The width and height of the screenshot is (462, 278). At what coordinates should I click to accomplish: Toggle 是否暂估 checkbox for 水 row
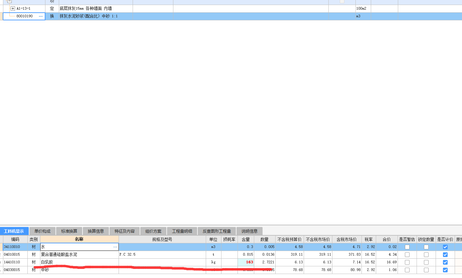pyautogui.click(x=407, y=247)
